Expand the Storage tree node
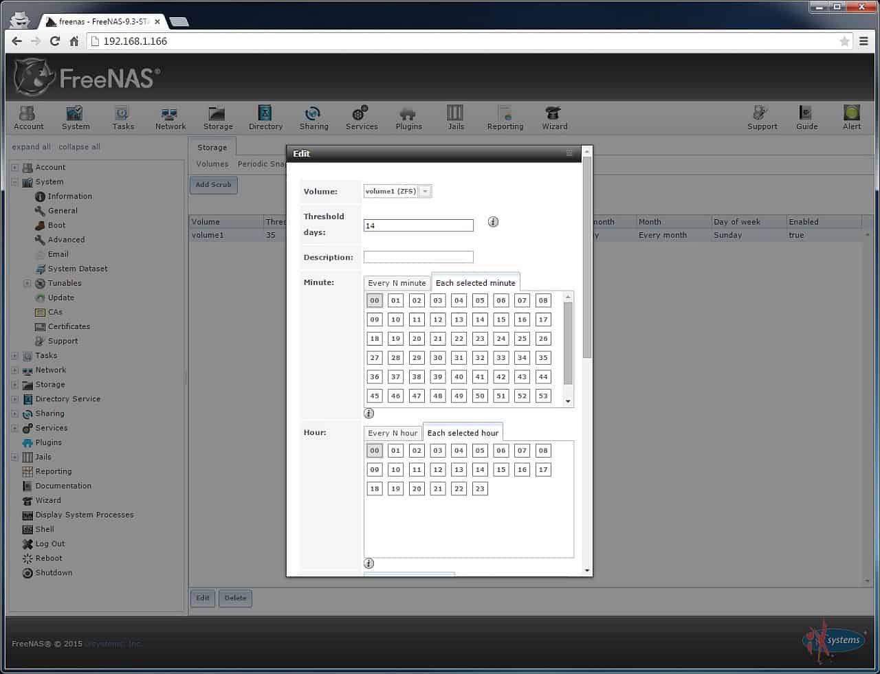 [14, 385]
